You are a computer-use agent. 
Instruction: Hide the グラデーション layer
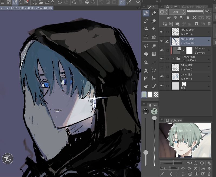click(x=162, y=50)
